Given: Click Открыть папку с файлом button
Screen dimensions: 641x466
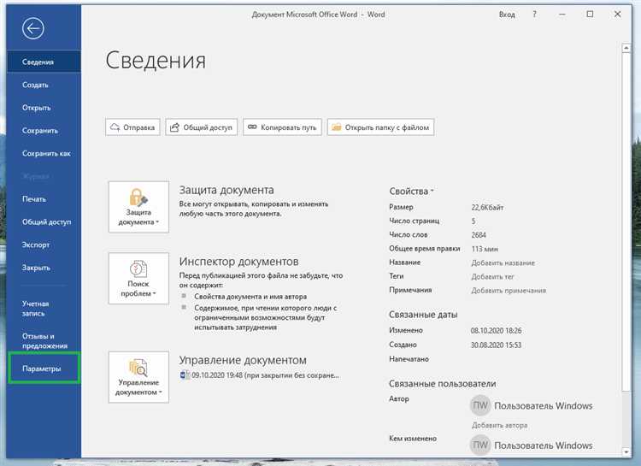Looking at the screenshot, I should coord(380,127).
